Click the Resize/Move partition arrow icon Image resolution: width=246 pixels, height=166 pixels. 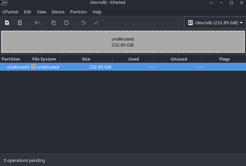[37, 23]
